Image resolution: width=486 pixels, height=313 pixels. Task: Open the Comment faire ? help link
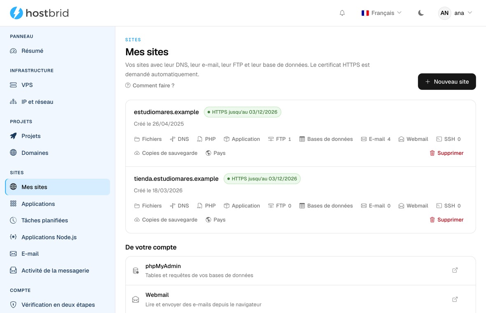pyautogui.click(x=150, y=86)
